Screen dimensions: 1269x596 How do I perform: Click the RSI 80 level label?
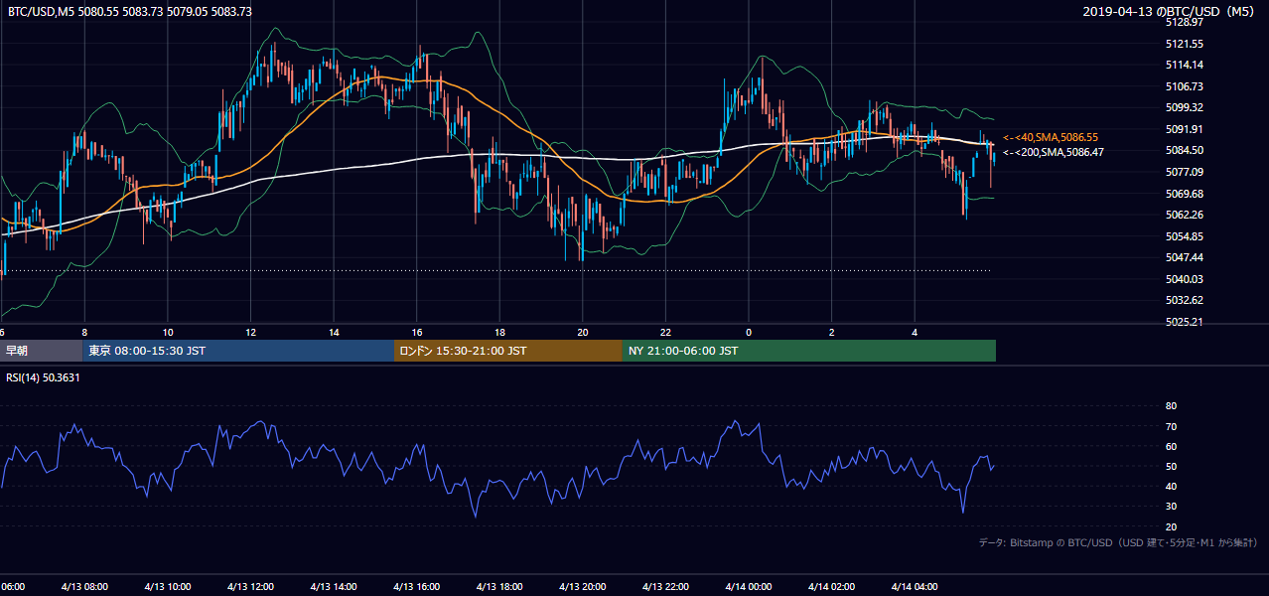[x=1171, y=406]
